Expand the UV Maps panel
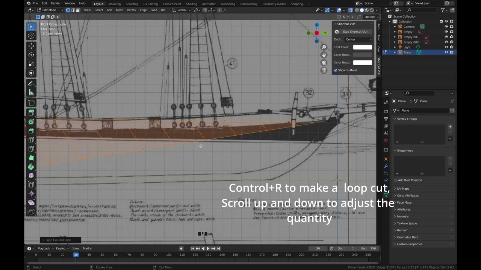481x270 pixels. (424, 189)
